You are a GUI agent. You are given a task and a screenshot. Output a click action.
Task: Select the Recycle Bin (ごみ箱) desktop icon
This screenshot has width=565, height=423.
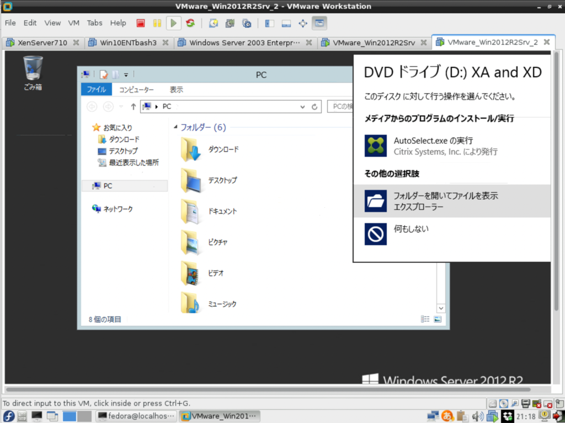coord(33,73)
